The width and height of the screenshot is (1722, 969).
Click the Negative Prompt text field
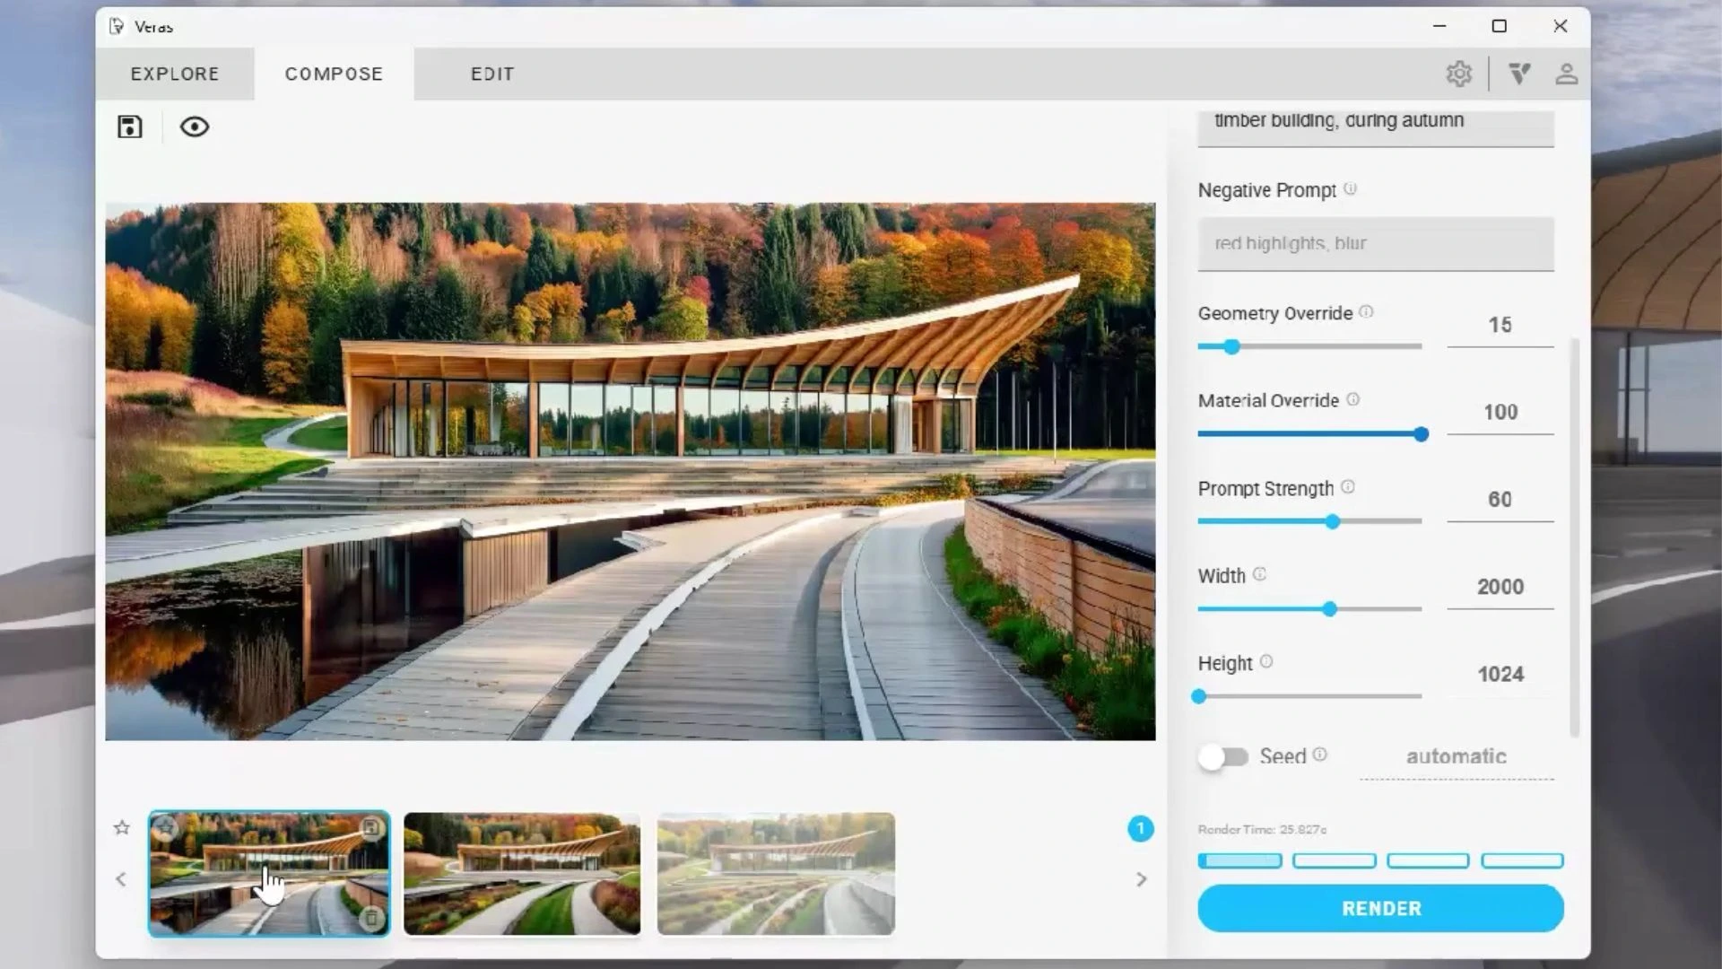point(1375,243)
